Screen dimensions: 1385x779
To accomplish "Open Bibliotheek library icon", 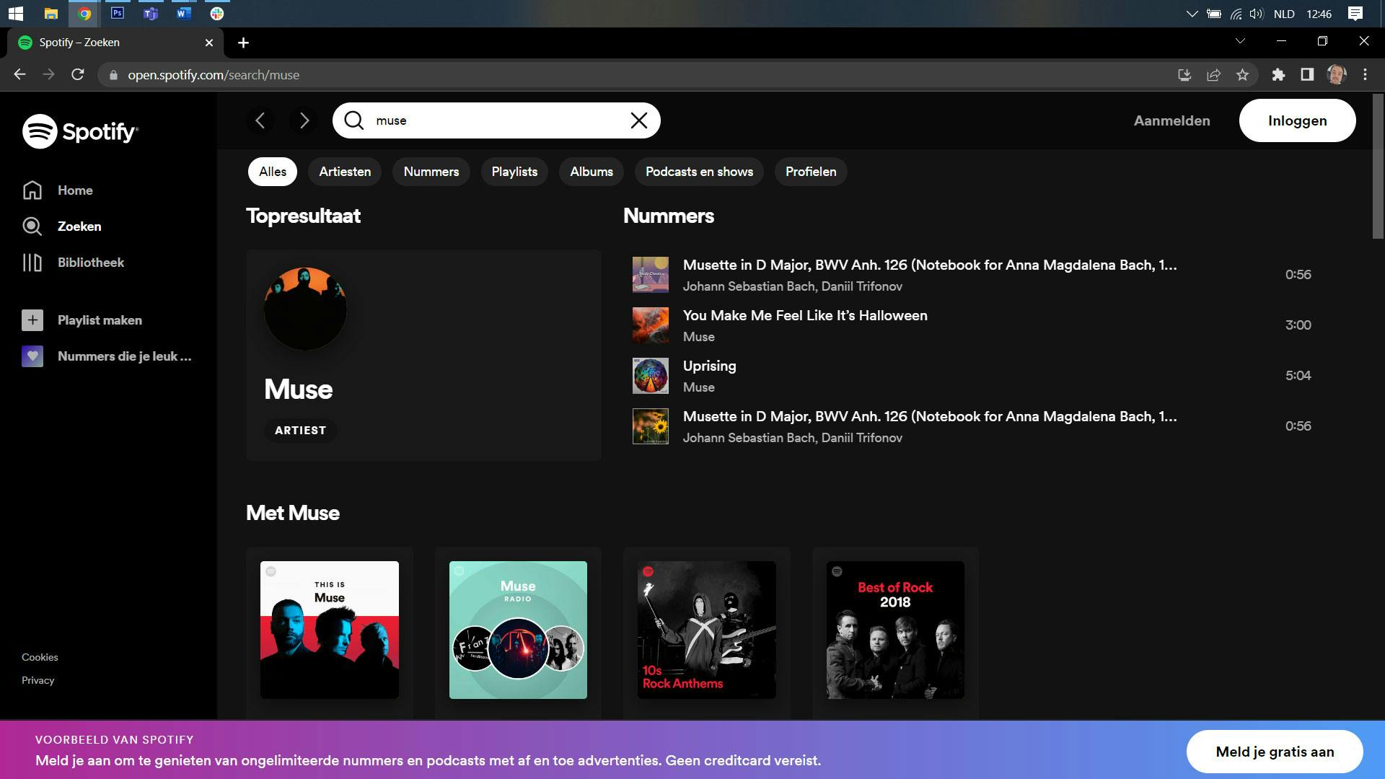I will [32, 263].
